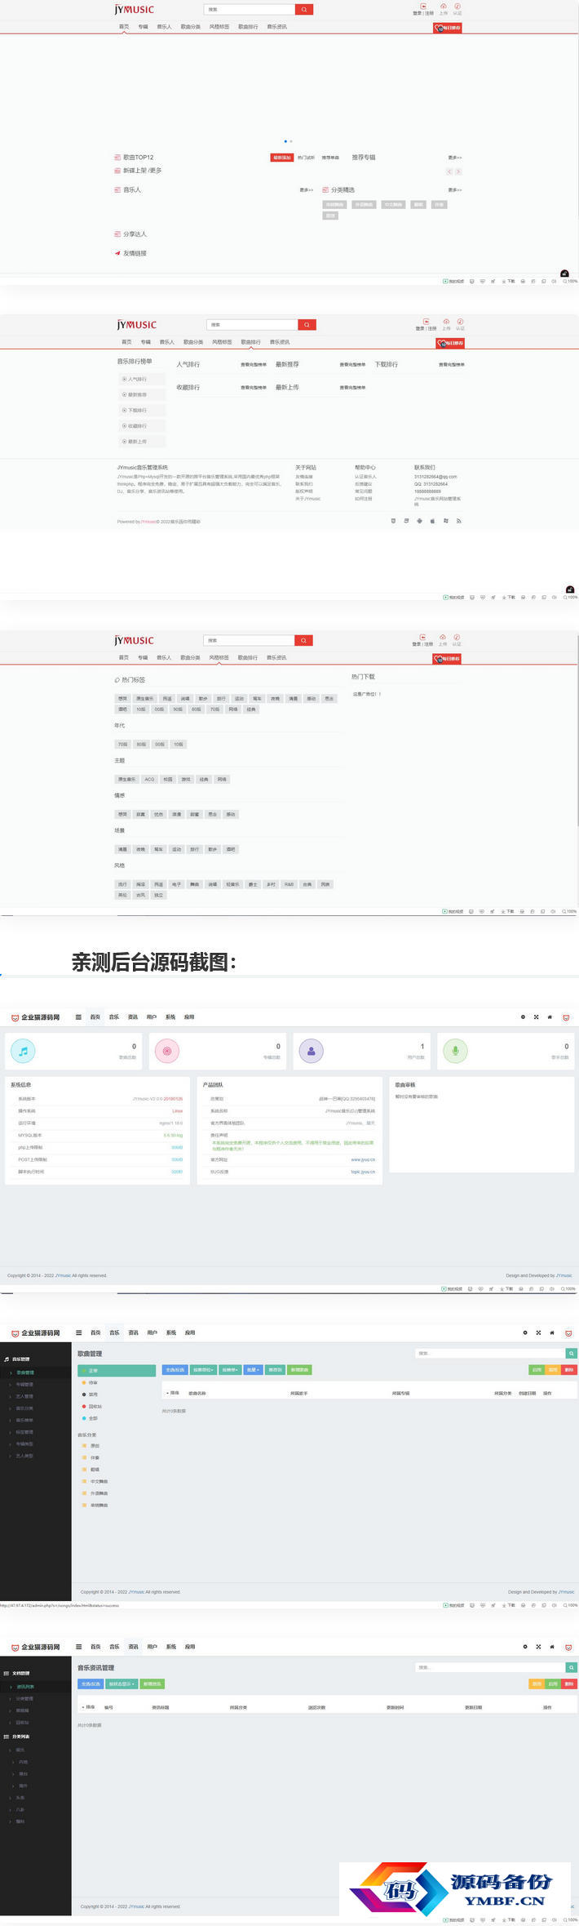Click the green 新增资讯 button
Image resolution: width=579 pixels, height=1926 pixels.
point(152,1684)
